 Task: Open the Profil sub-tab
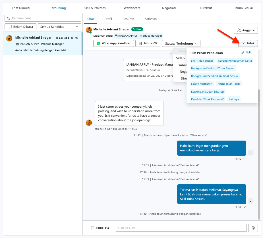pos(108,19)
